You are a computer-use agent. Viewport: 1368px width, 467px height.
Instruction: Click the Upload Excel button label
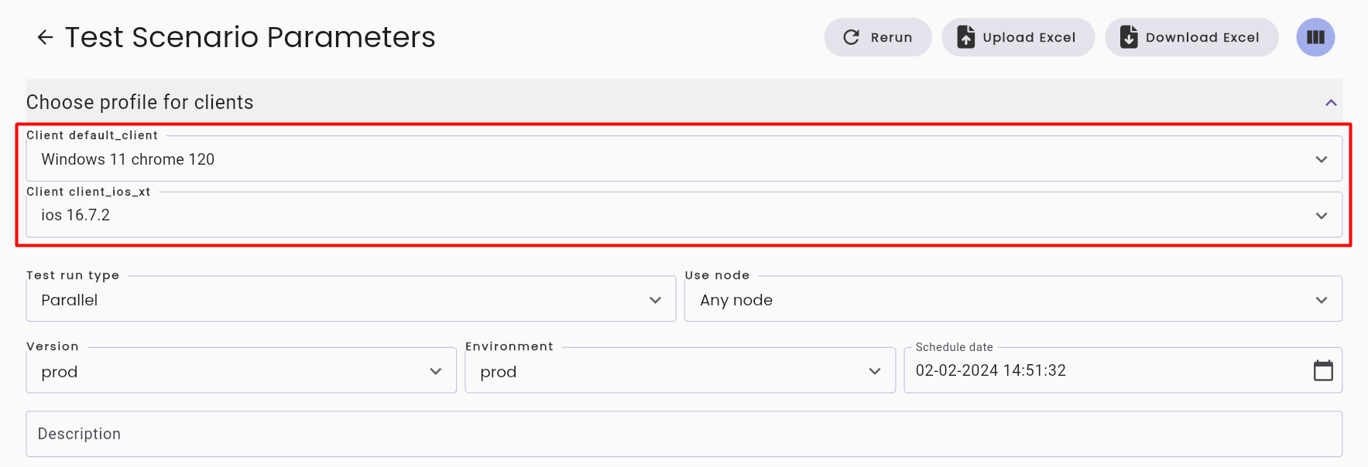click(1029, 37)
